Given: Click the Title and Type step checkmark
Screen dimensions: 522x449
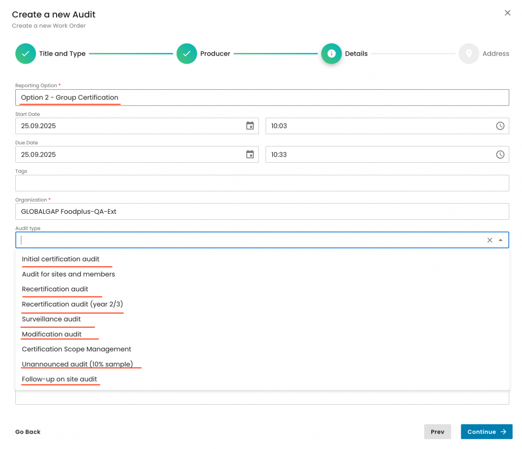Looking at the screenshot, I should [x=25, y=54].
